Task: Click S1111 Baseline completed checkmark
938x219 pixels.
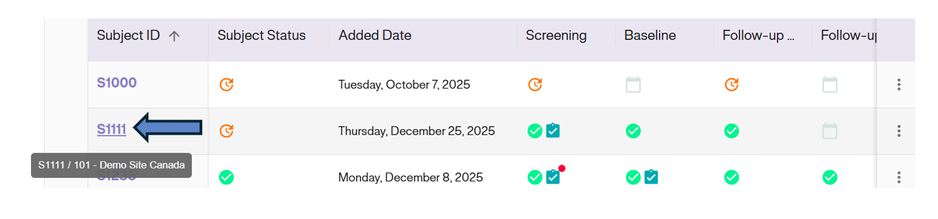Action: 633,131
